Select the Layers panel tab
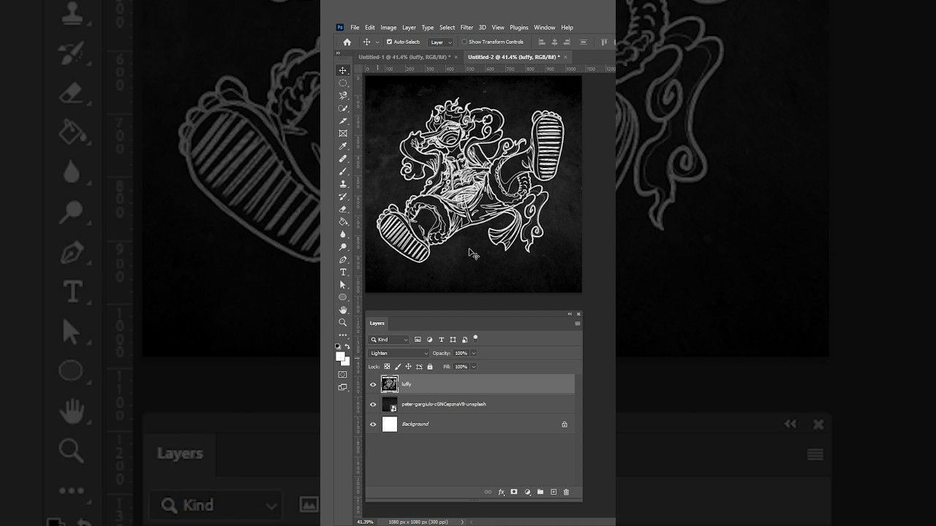Viewport: 936px width, 526px height. click(x=377, y=324)
